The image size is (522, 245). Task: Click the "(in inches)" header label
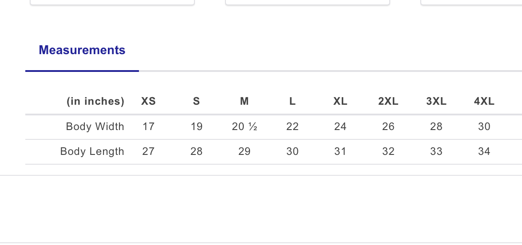tap(95, 102)
